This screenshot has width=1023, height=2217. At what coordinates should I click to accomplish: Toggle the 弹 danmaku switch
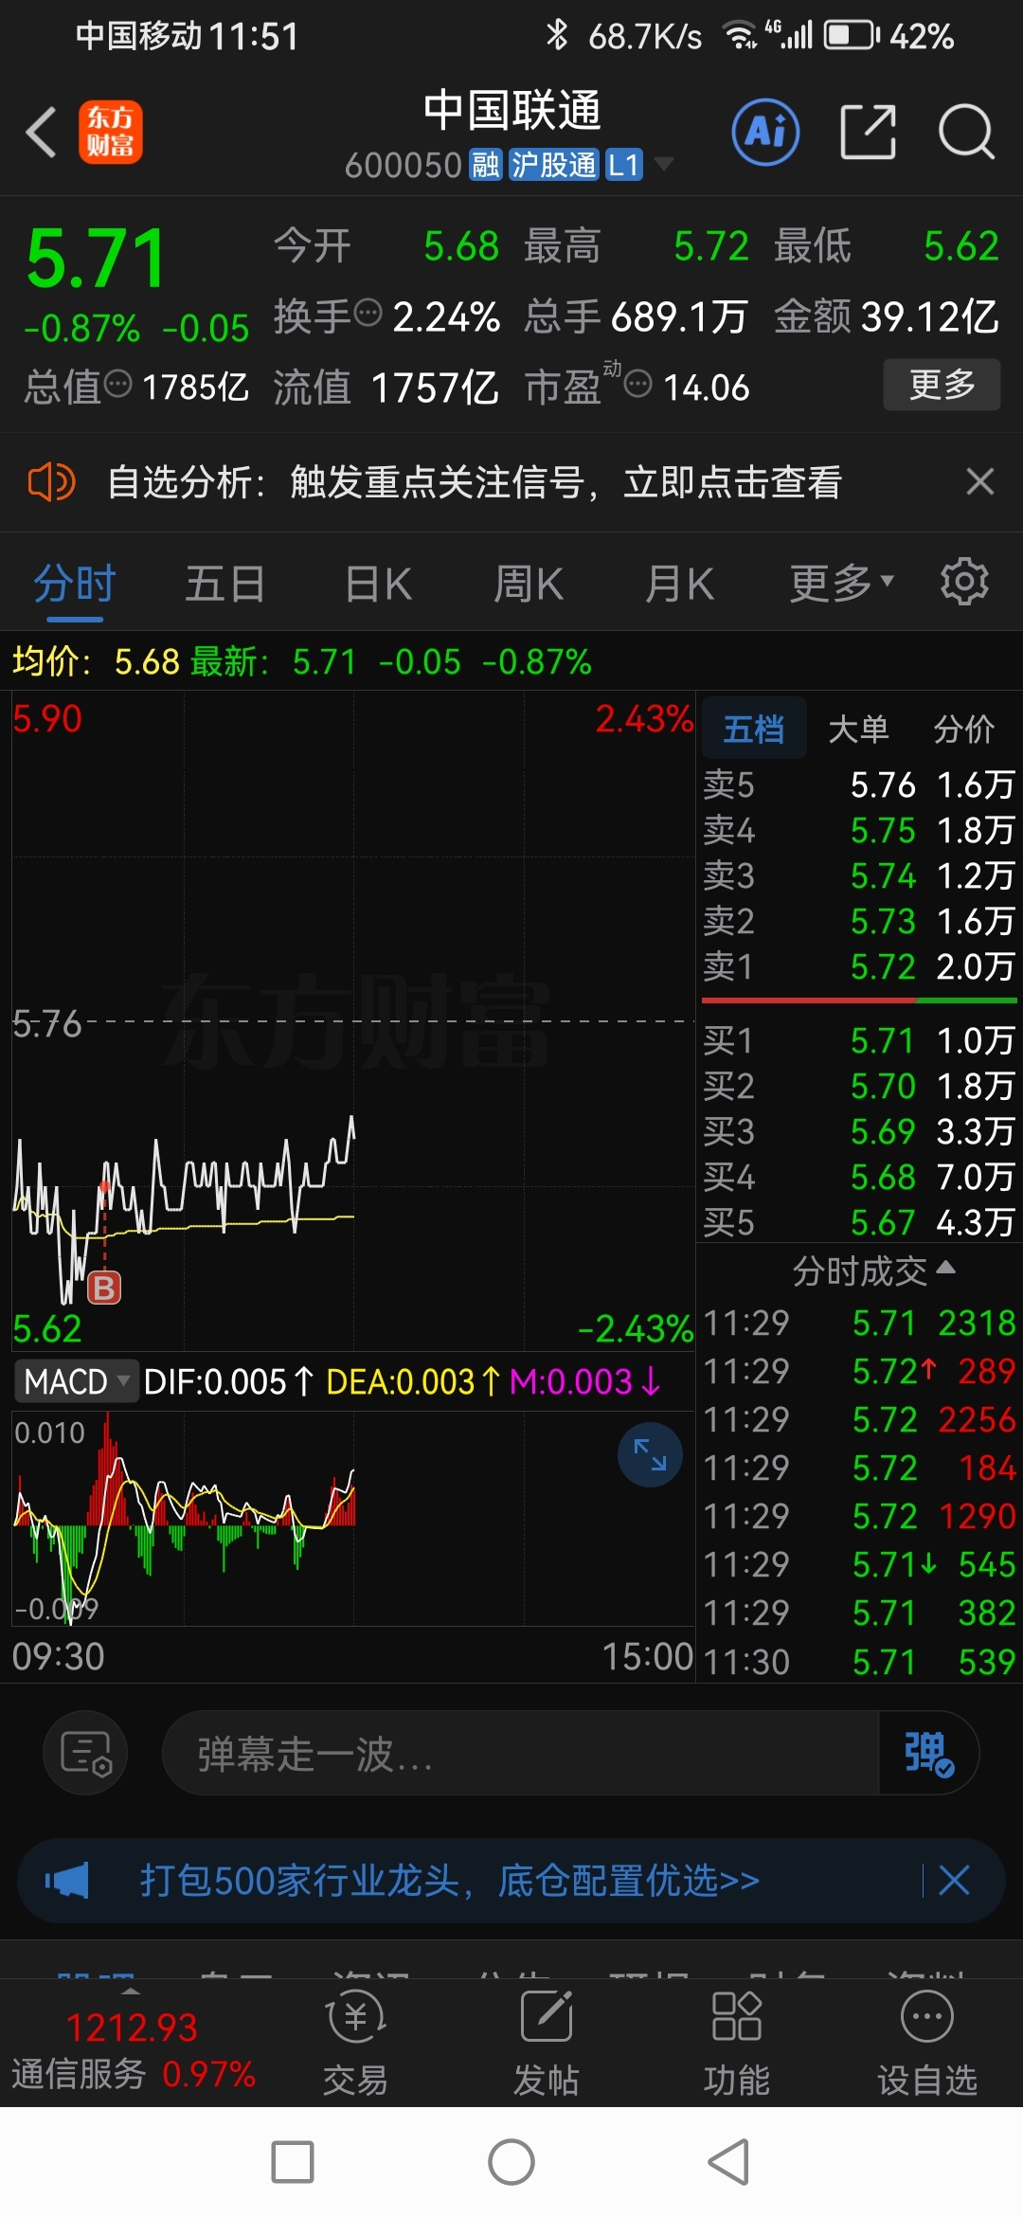pos(928,1753)
